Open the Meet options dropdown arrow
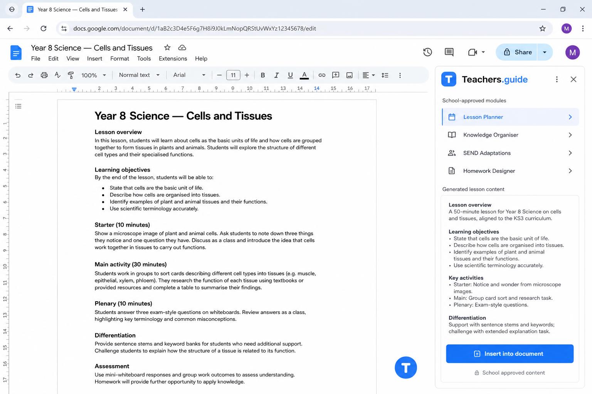The width and height of the screenshot is (592, 394). [x=483, y=52]
